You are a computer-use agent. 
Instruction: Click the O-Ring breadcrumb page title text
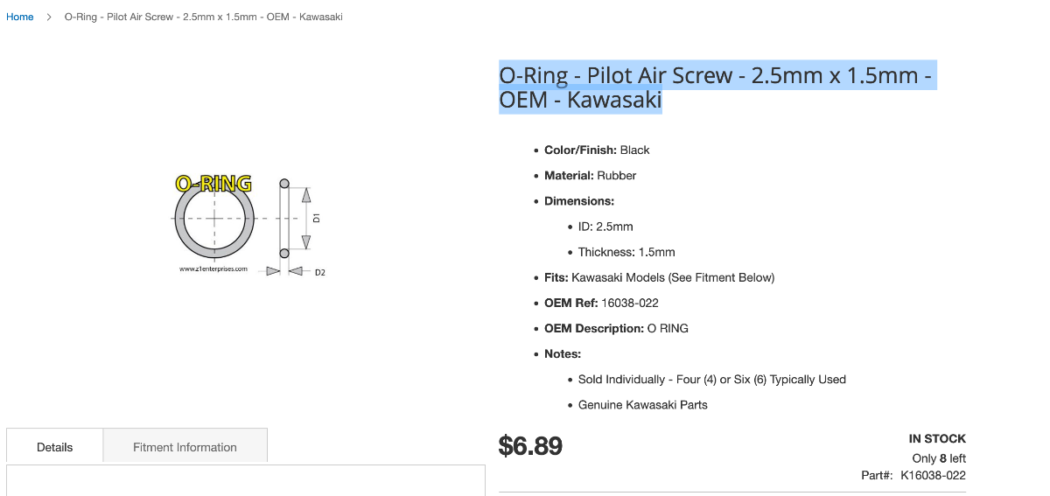click(203, 17)
